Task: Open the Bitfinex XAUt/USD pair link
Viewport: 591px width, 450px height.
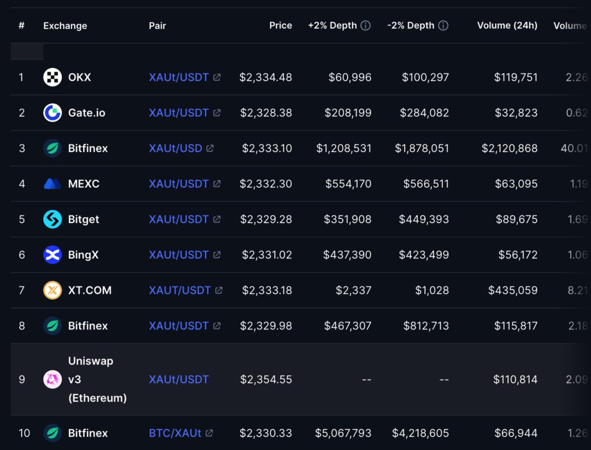Action: (175, 148)
